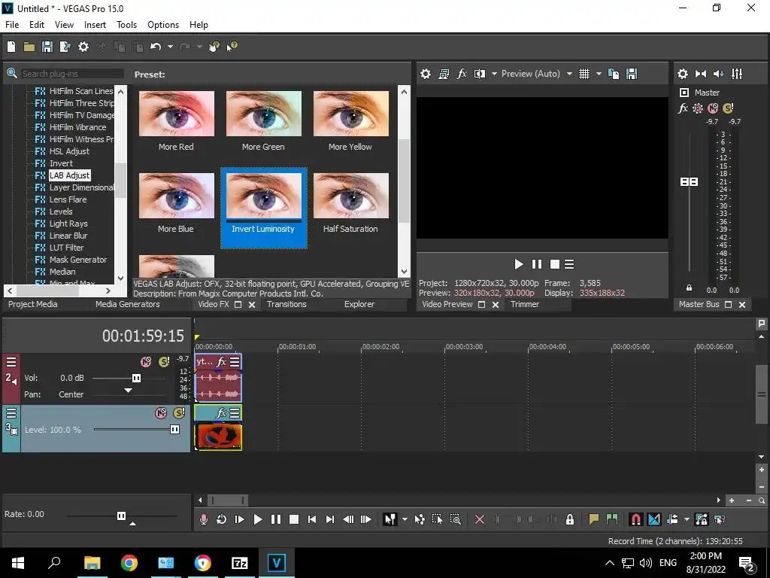Screen dimensions: 770x578
Task: Click Preview on External Monitor icon
Action: pyautogui.click(x=444, y=74)
